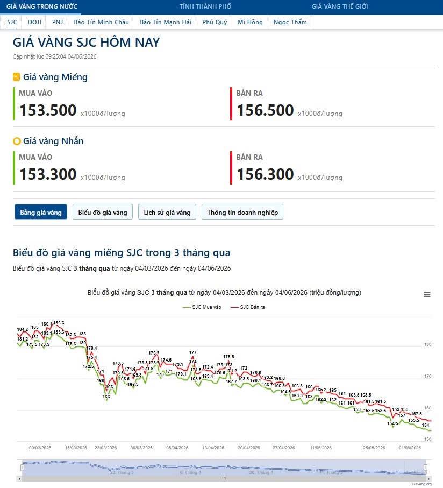Open Thông tin doanh nghiệp
Image resolution: width=443 pixels, height=488 pixels.
pos(242,212)
